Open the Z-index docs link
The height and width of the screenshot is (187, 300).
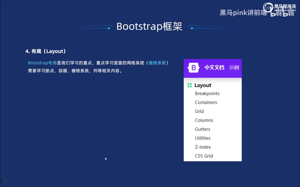pyautogui.click(x=203, y=147)
